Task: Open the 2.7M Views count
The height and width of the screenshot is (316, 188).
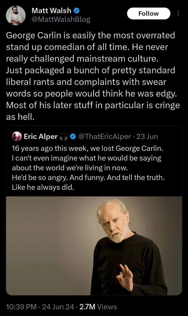Action: (98, 307)
